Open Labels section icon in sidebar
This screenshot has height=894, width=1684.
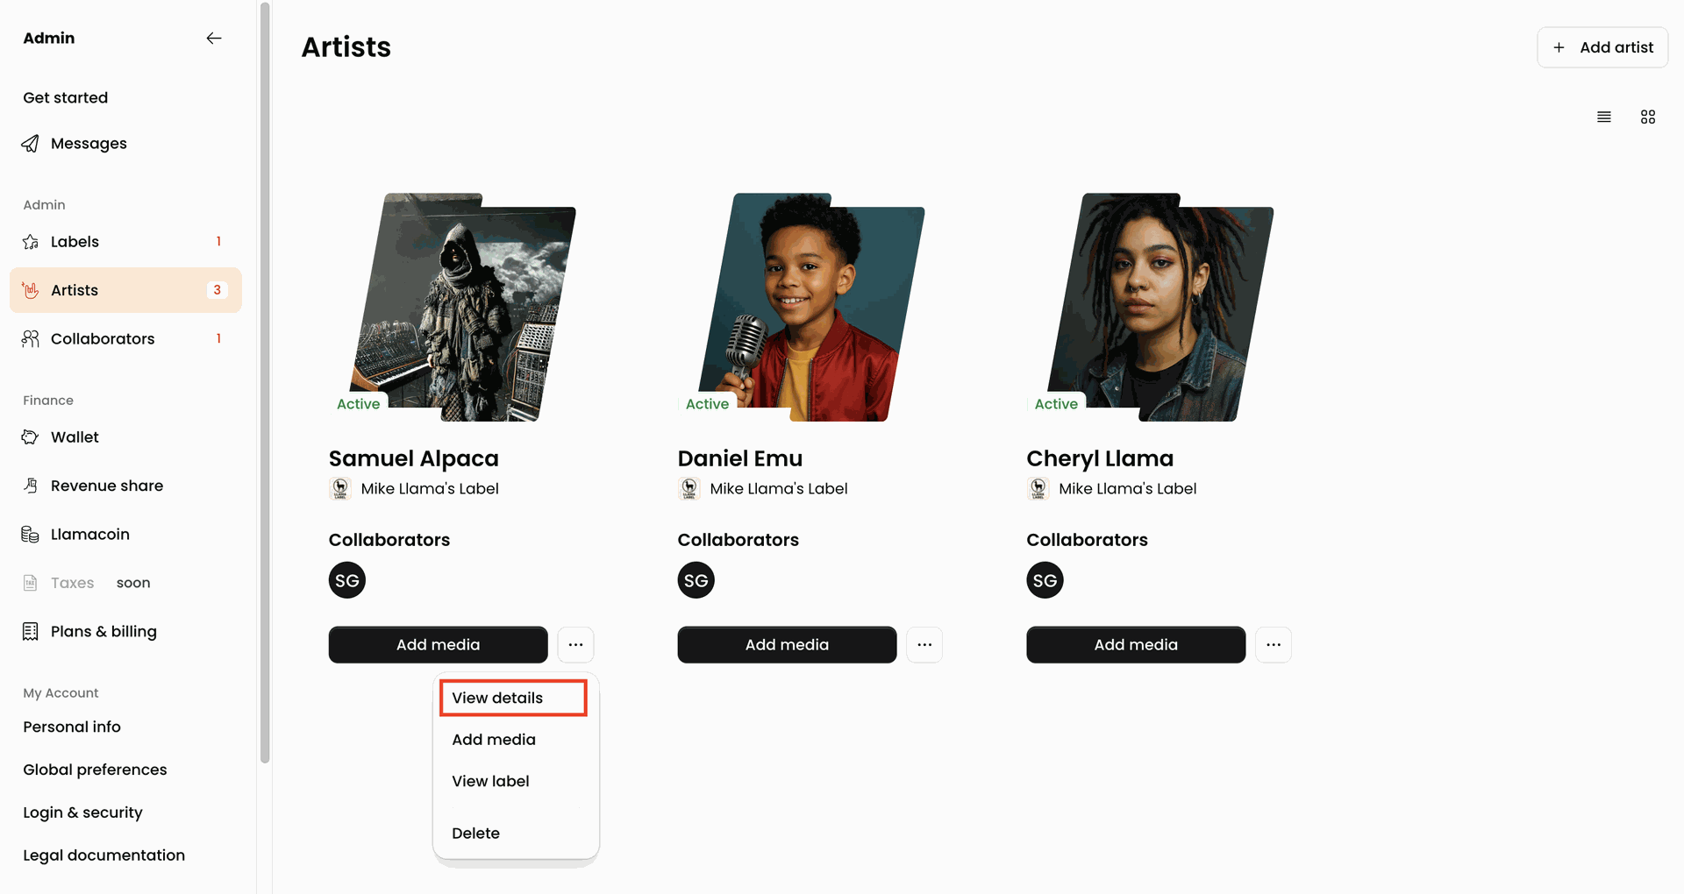pos(31,242)
